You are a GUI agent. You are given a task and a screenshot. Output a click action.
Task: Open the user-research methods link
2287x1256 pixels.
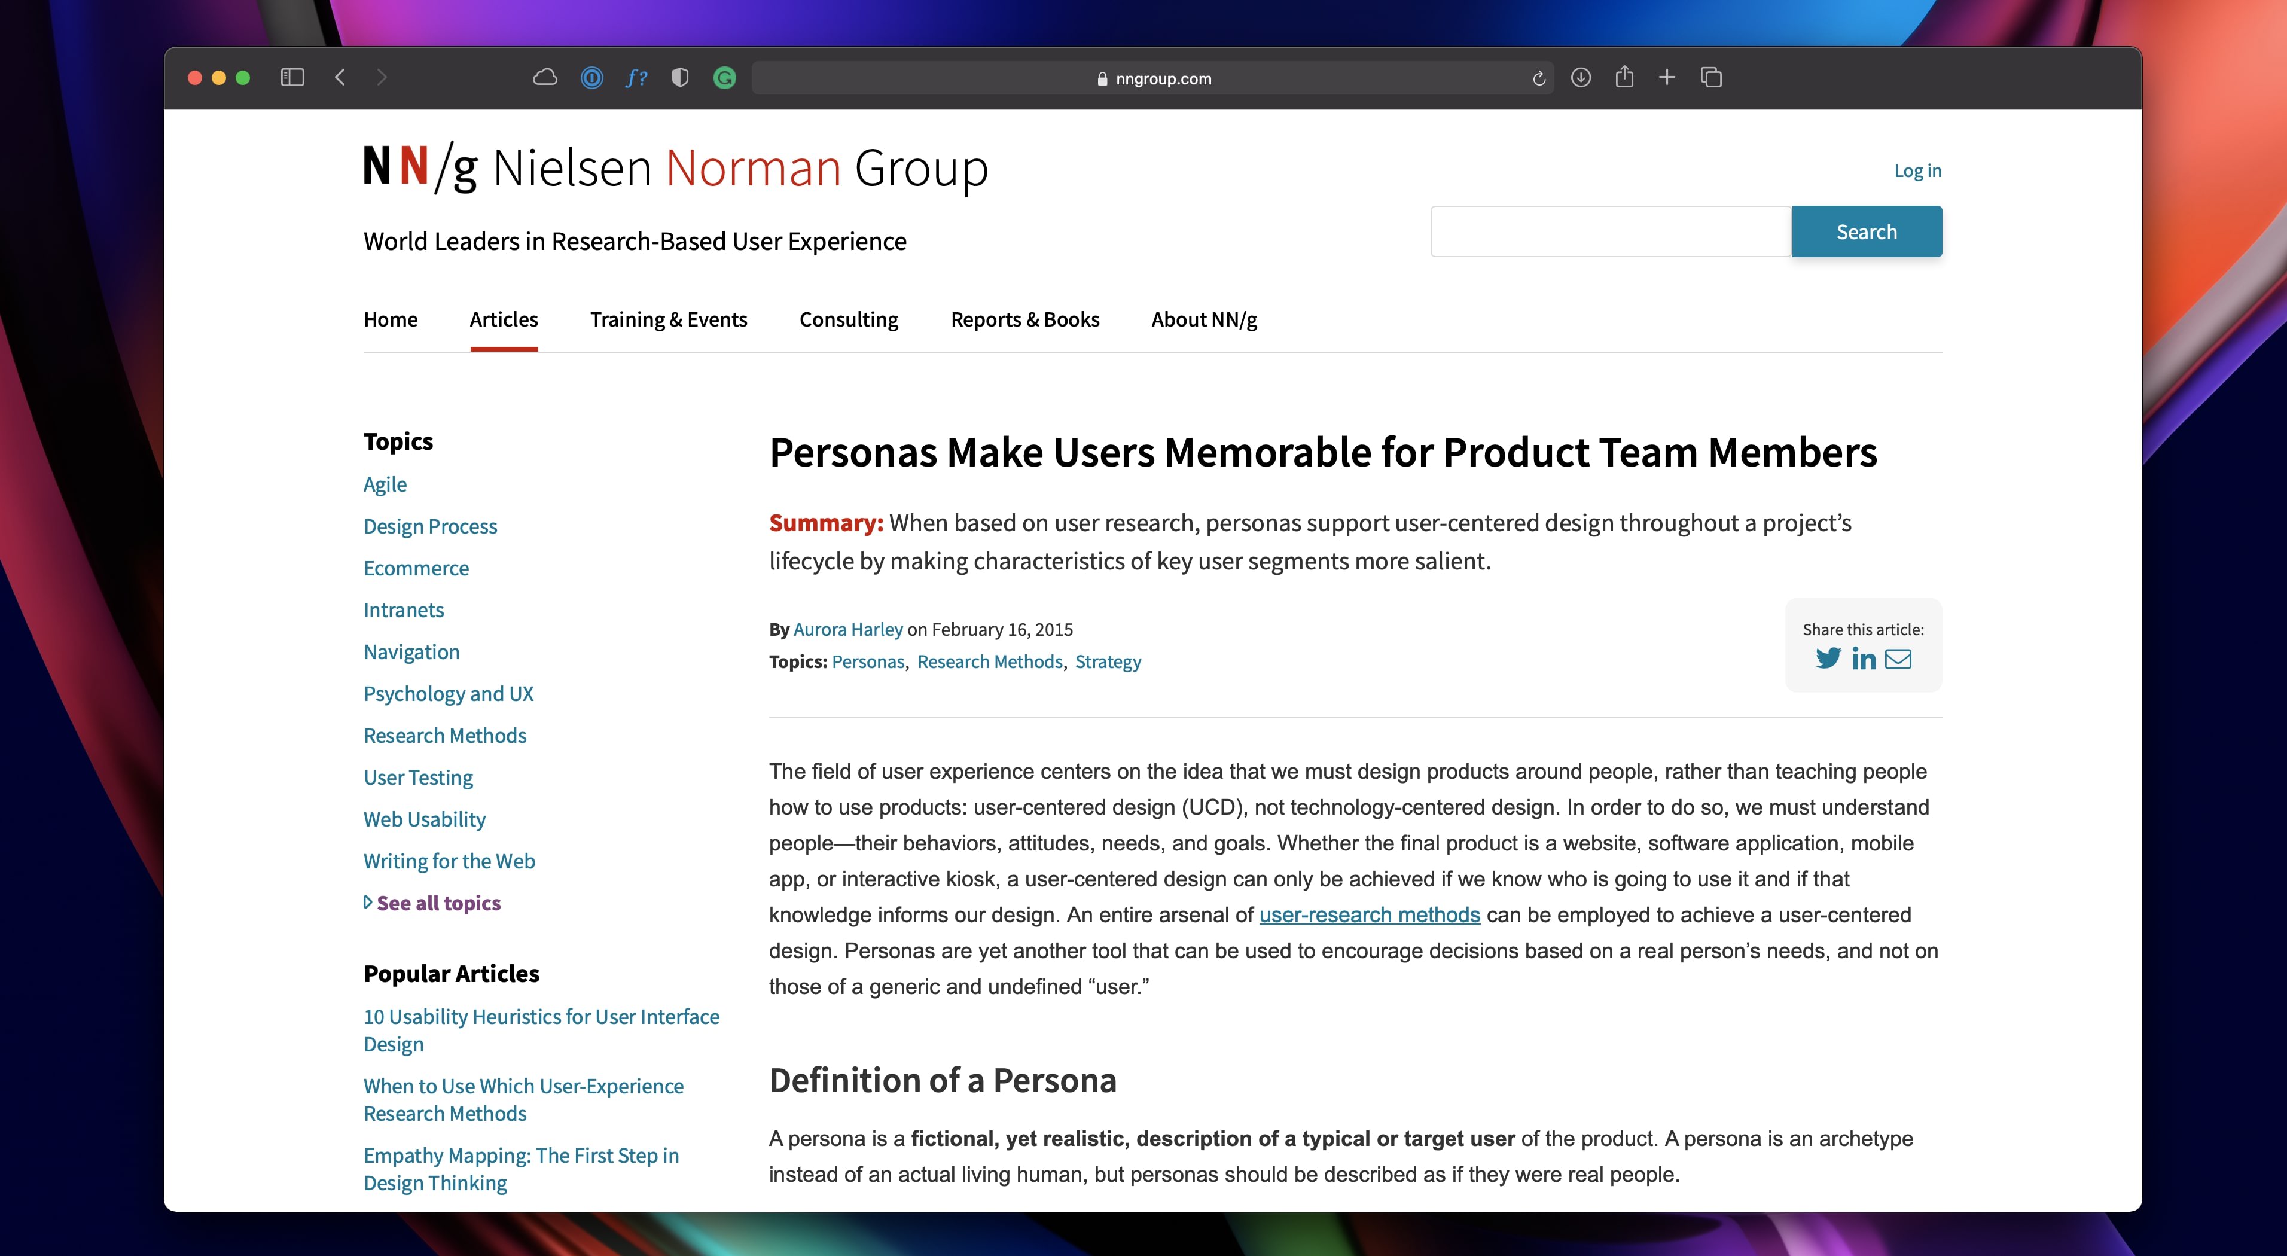[x=1369, y=914]
